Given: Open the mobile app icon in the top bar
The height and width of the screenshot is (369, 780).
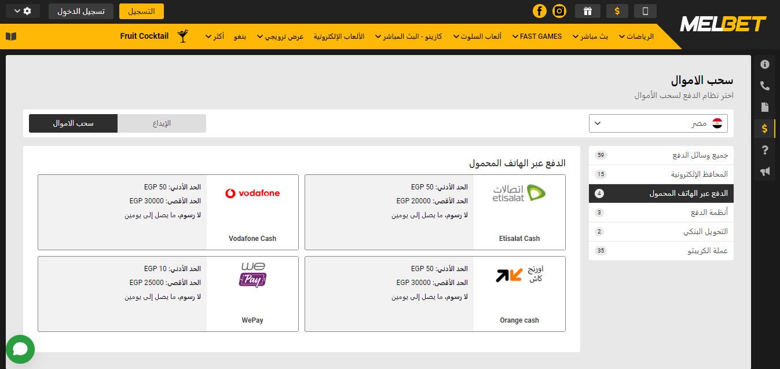Looking at the screenshot, I should 645,11.
